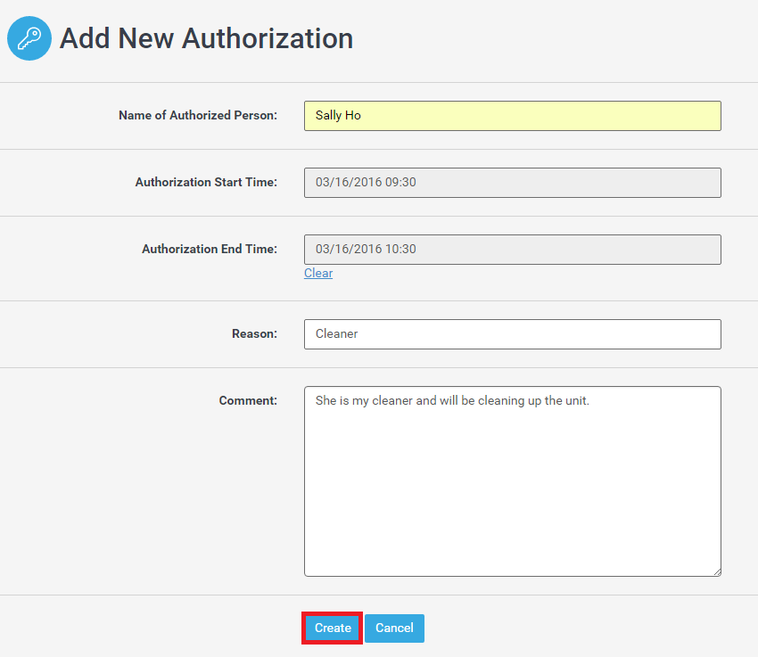Click the 'Sally Ho' text in name field

(338, 116)
